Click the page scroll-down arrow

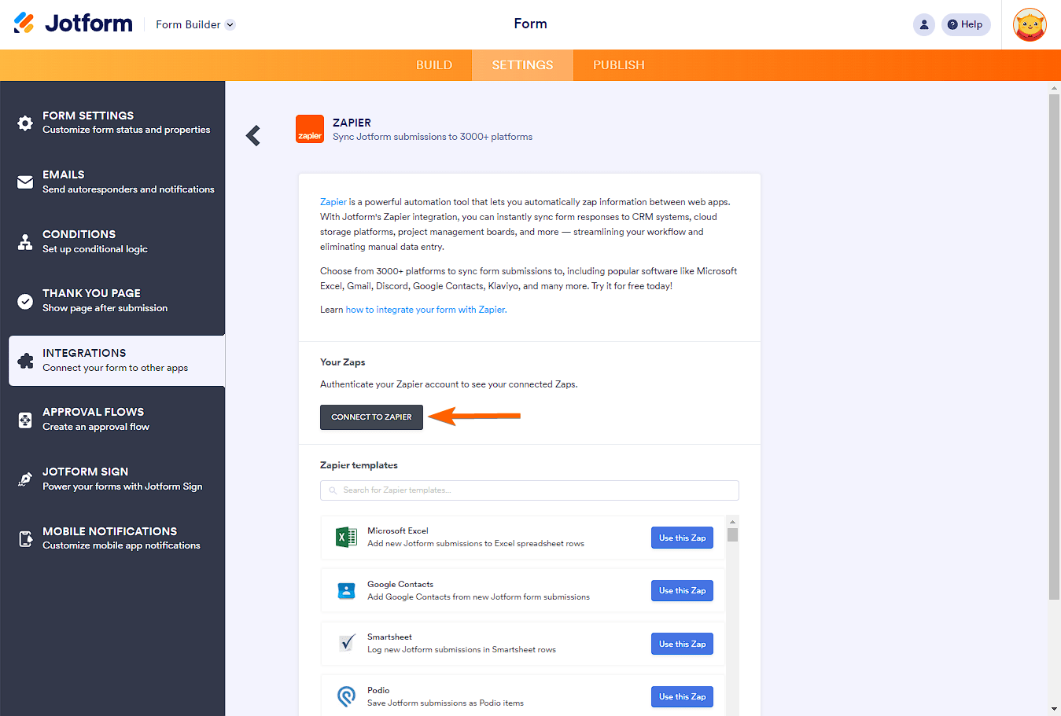click(x=1054, y=709)
